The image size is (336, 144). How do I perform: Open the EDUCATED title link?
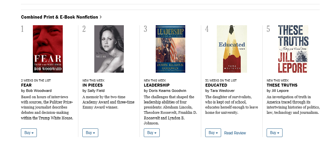(216, 85)
